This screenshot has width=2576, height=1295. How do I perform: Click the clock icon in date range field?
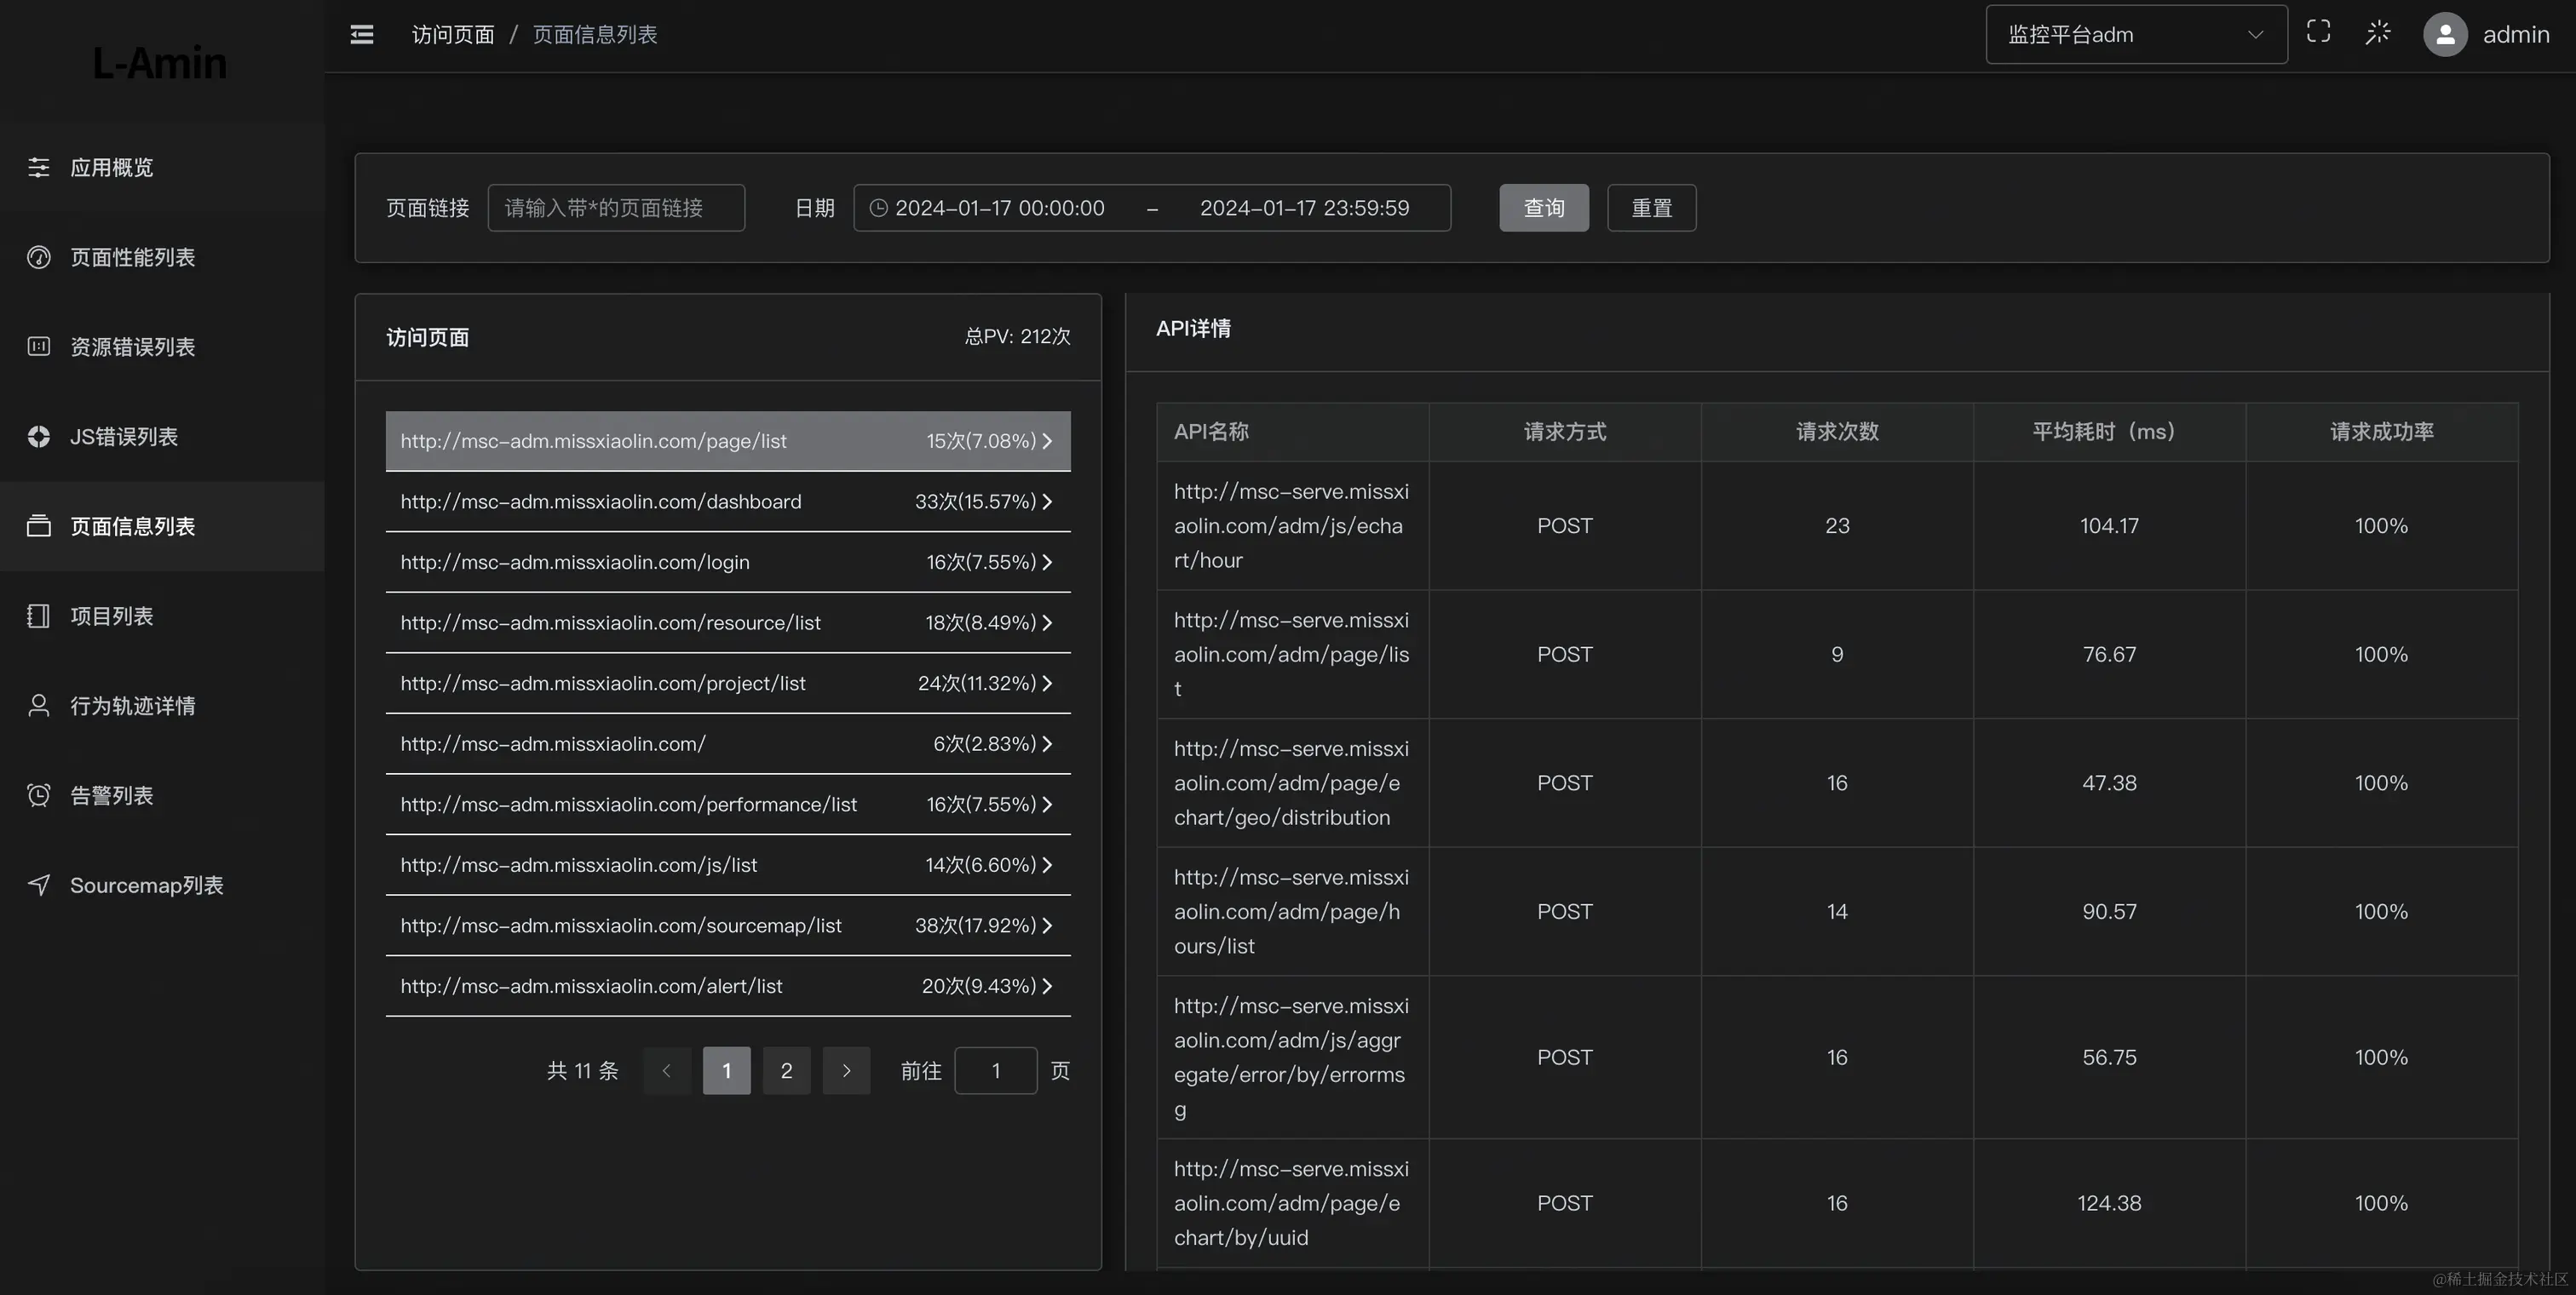[x=878, y=208]
